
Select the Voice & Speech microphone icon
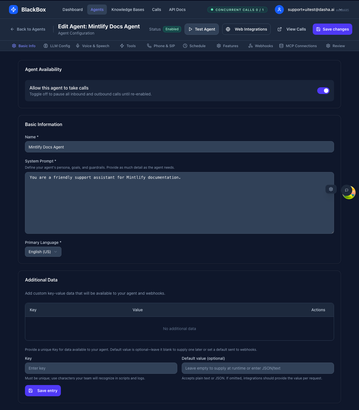coord(77,46)
